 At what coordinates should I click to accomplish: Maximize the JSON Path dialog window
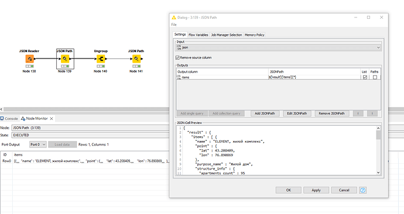click(368, 17)
